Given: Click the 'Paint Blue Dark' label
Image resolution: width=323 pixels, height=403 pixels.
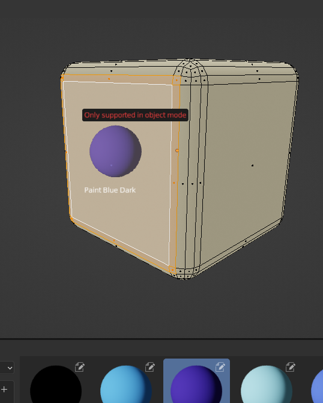Looking at the screenshot, I should pyautogui.click(x=110, y=190).
